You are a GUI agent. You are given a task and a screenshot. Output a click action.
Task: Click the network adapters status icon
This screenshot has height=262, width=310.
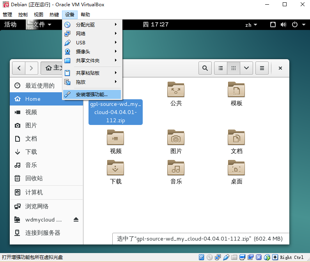[218, 257]
